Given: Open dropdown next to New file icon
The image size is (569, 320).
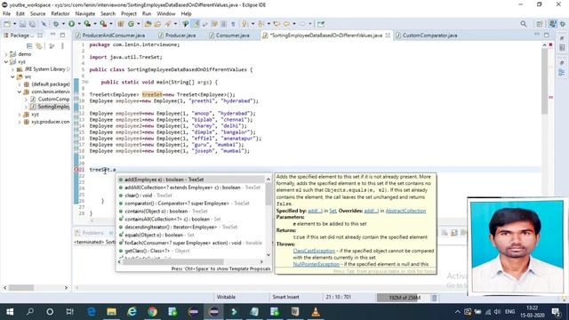Looking at the screenshot, I should [14, 24].
